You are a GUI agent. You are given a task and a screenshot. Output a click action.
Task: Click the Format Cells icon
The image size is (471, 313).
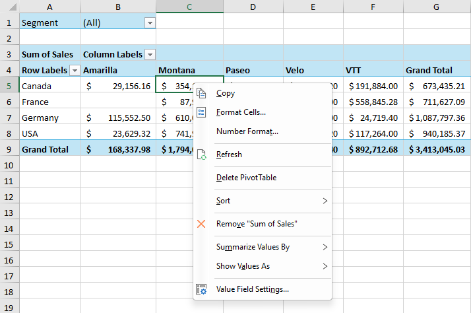point(201,112)
